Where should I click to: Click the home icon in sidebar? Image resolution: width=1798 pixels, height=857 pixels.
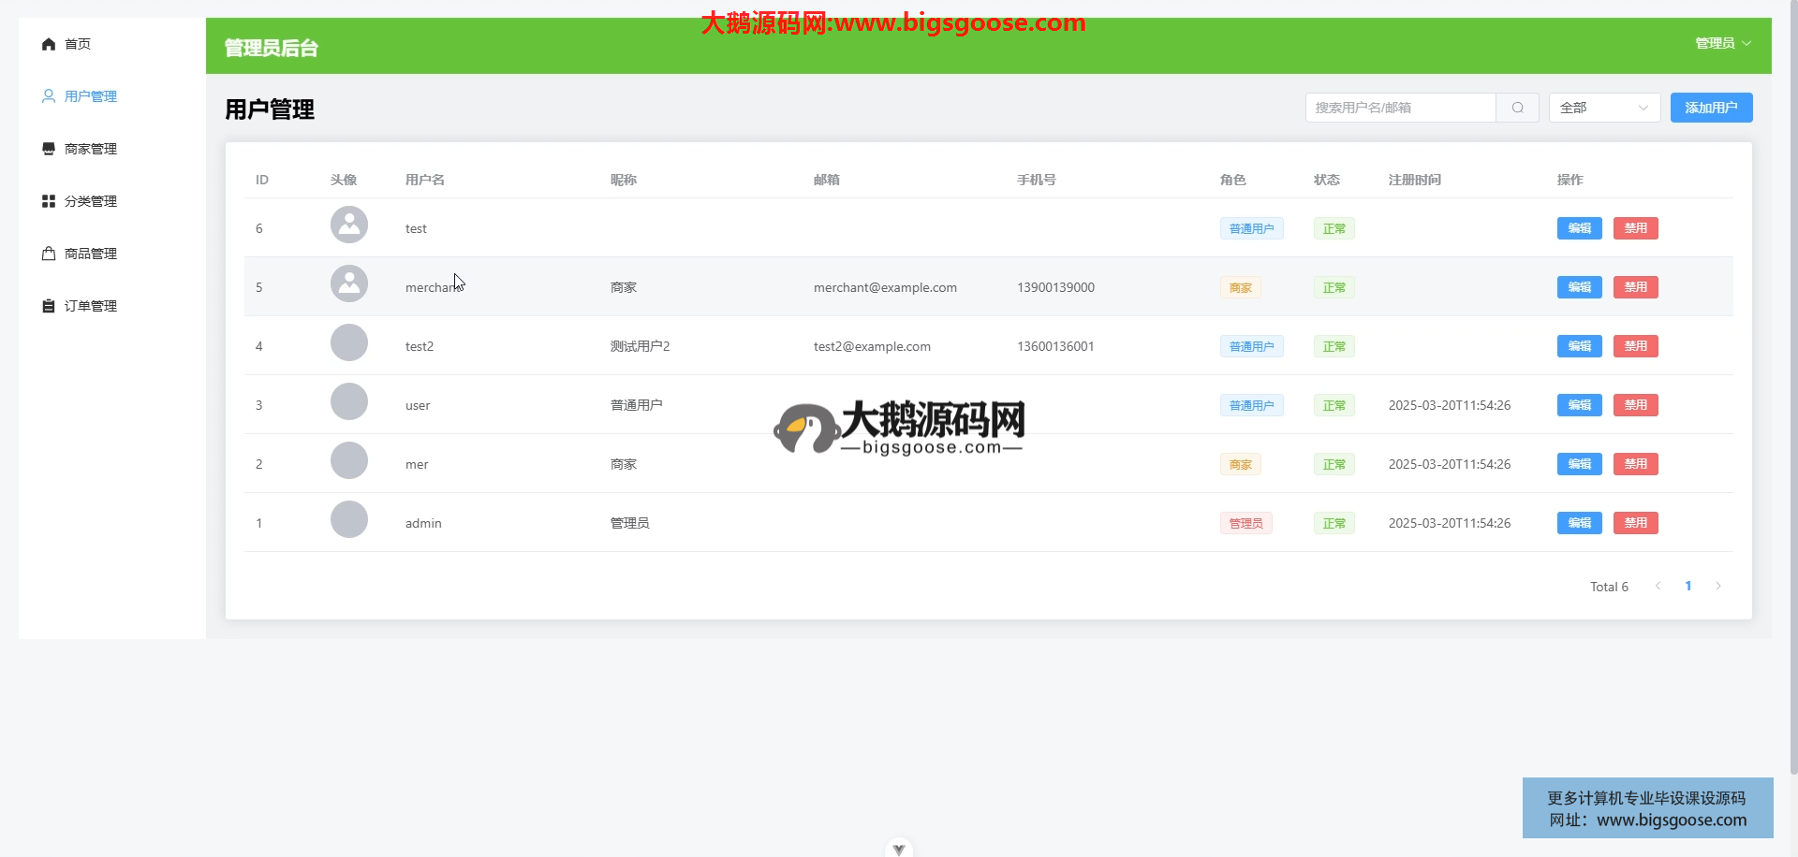coord(49,44)
